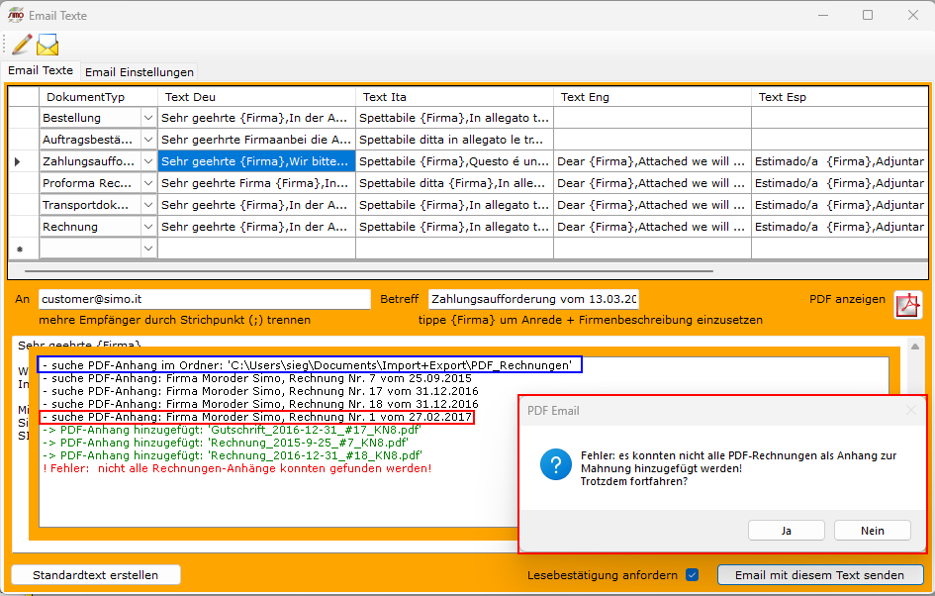935x596 pixels.
Task: Expand the Bestellung DokumentTyp dropdown
Action: (148, 118)
